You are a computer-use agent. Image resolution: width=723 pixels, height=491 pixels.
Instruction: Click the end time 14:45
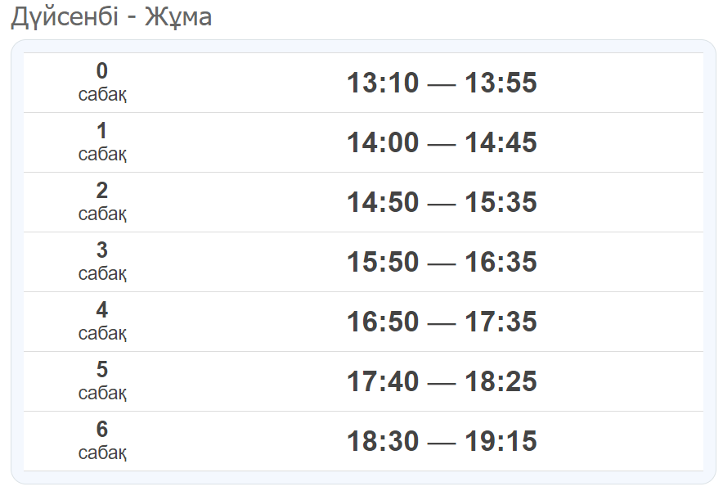click(501, 142)
